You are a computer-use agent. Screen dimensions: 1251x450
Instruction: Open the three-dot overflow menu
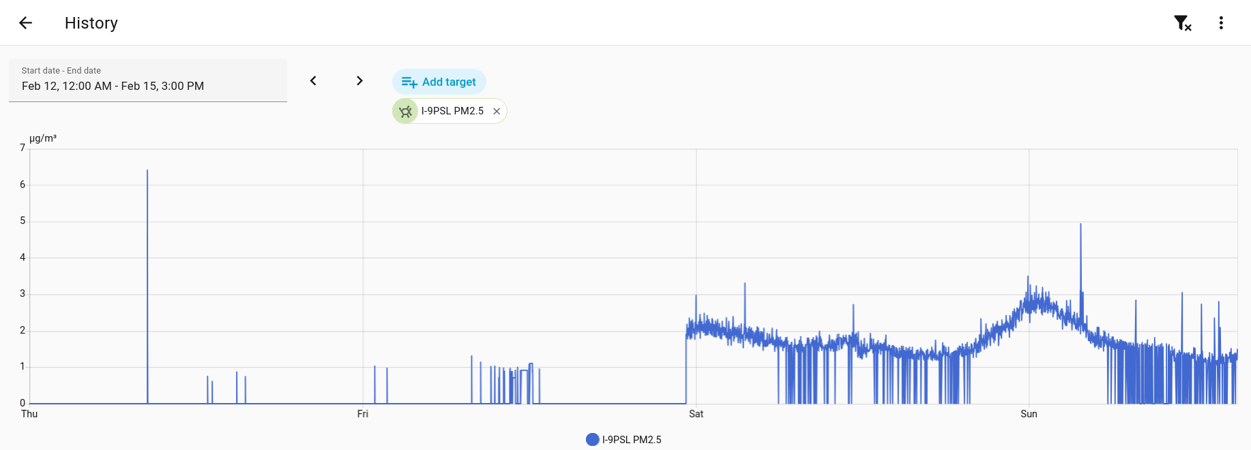[x=1221, y=23]
